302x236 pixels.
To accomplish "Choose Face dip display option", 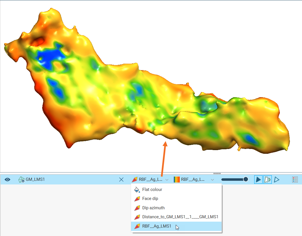I will 150,199.
